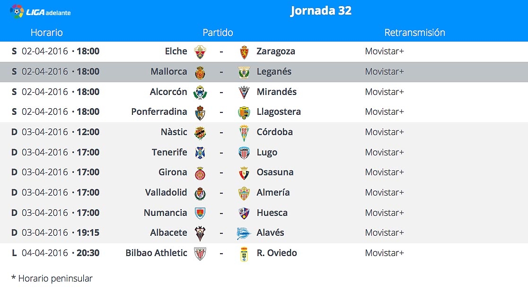528x291 pixels.
Task: Select the Lugo team badge
Action: click(x=244, y=153)
